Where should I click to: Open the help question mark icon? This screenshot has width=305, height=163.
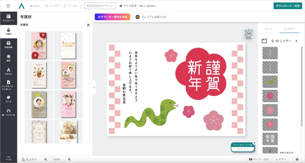[x=297, y=159]
